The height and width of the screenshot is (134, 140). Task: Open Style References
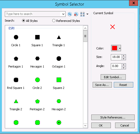113,117
